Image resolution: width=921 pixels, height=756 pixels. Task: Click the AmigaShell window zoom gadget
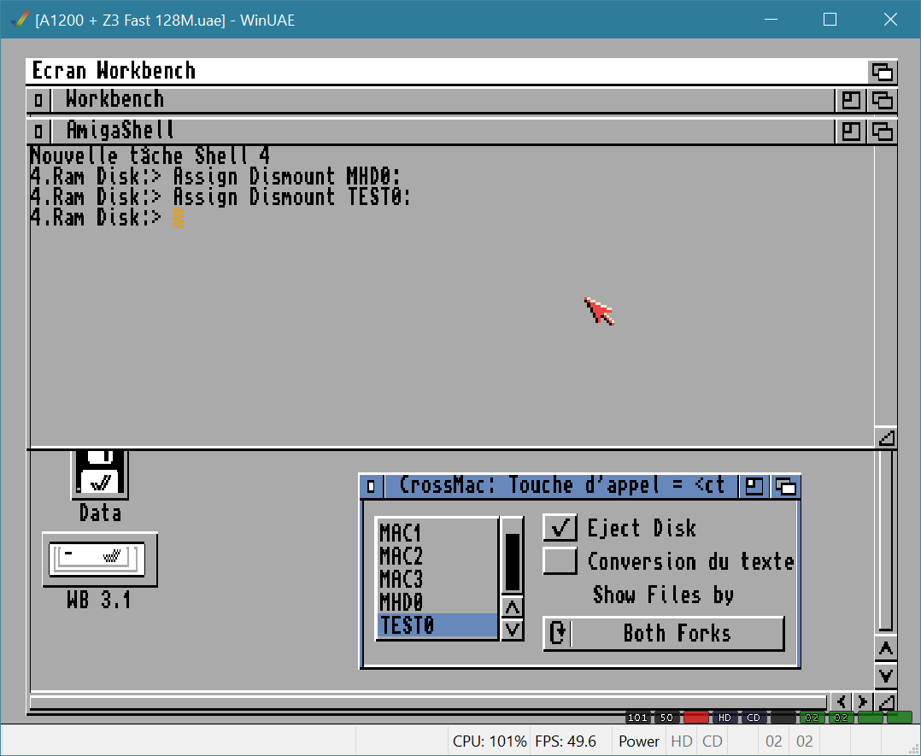click(851, 131)
